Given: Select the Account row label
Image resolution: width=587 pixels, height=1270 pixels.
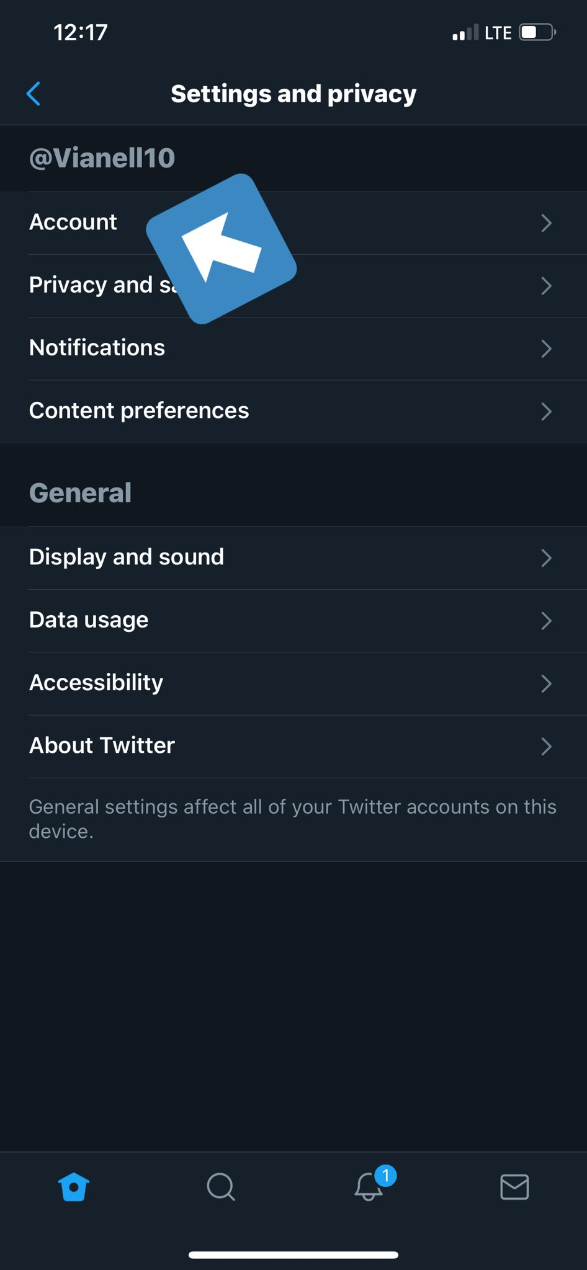Looking at the screenshot, I should click(73, 222).
